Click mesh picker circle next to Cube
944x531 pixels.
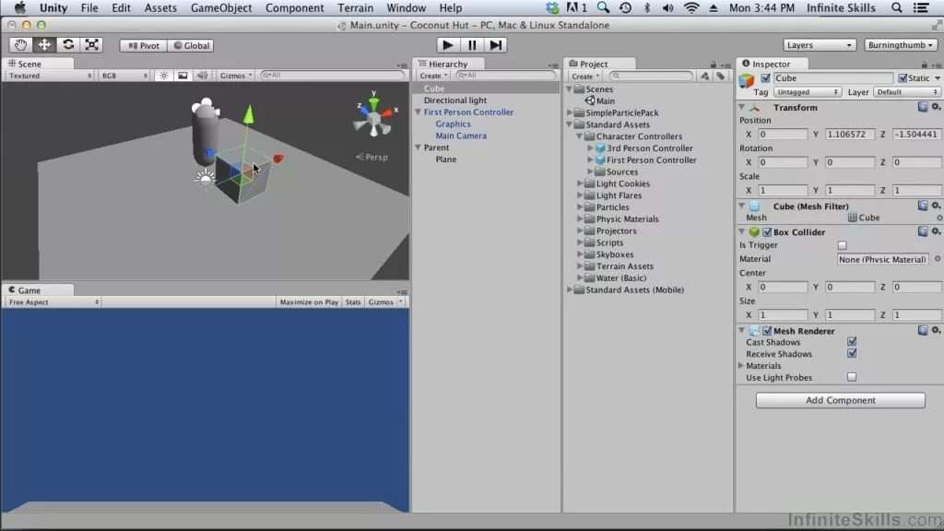[939, 218]
